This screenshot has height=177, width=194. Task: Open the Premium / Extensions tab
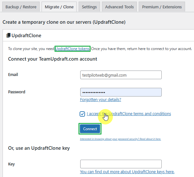tap(162, 7)
